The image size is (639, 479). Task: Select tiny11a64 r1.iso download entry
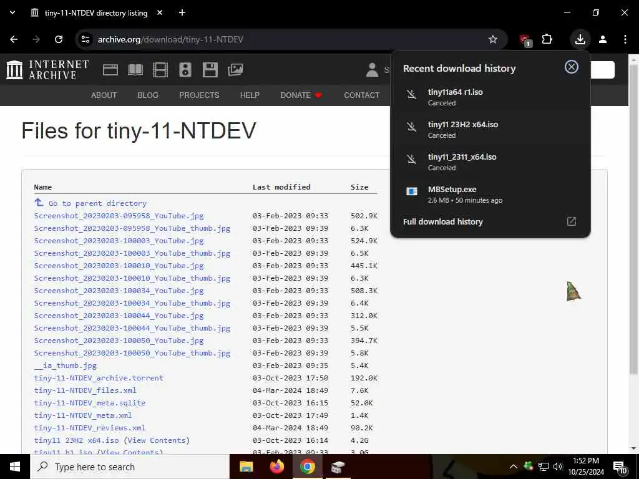(490, 97)
